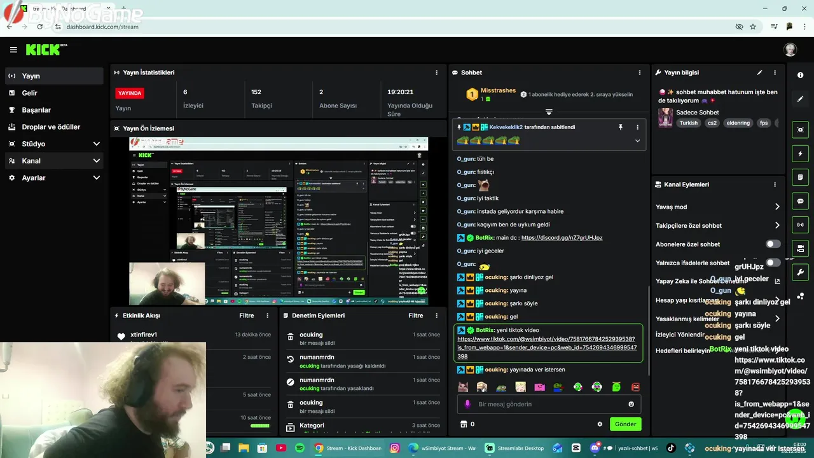The width and height of the screenshot is (814, 458).
Task: Toggle channel actions widget in sidebar
Action: coord(800,248)
